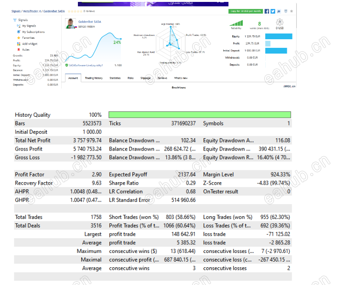The height and width of the screenshot is (285, 358).
Task: Click the Add widget sidebar label
Action: click(x=30, y=44)
